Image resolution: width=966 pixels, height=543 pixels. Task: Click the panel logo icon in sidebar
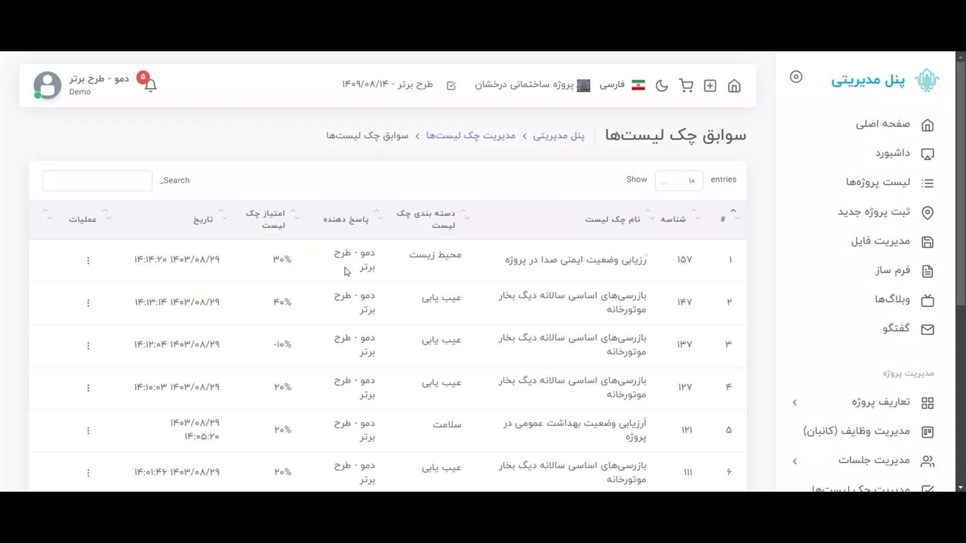coord(927,80)
